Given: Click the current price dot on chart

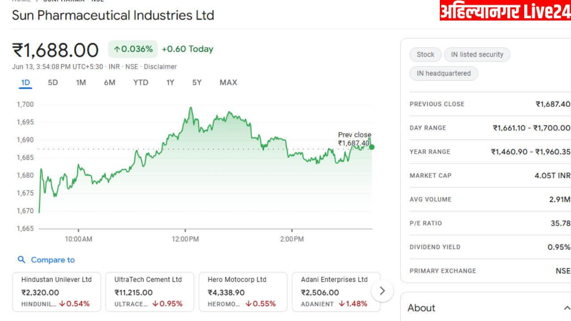Looking at the screenshot, I should click(372, 147).
